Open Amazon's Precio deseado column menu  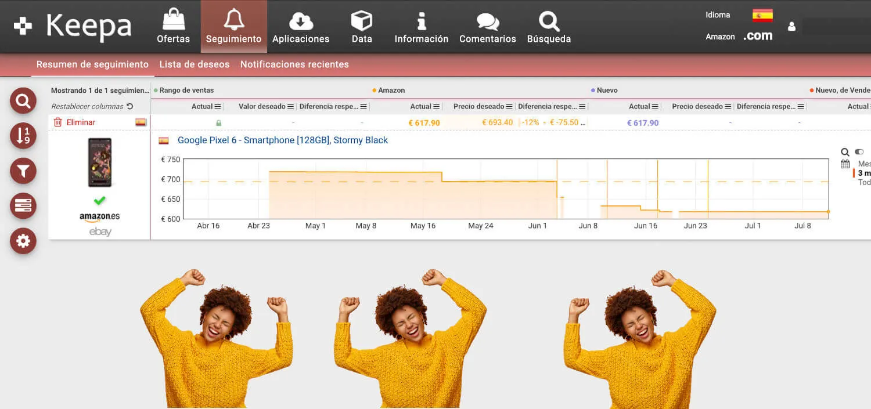pos(509,107)
